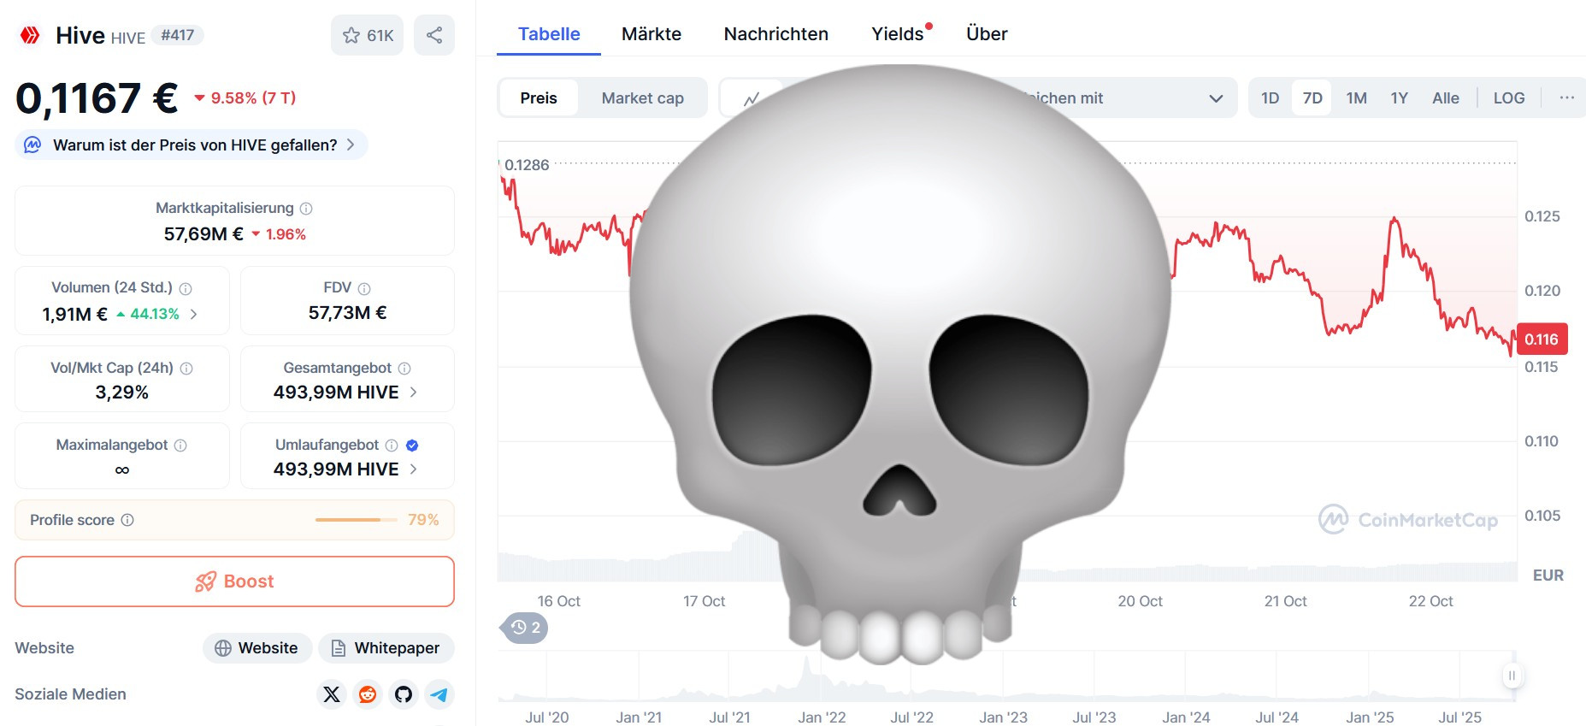Open the Nachrichten tab
1586x726 pixels.
pos(776,34)
